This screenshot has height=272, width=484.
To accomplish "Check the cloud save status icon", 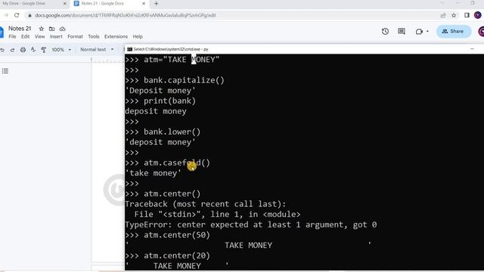I will click(62, 29).
